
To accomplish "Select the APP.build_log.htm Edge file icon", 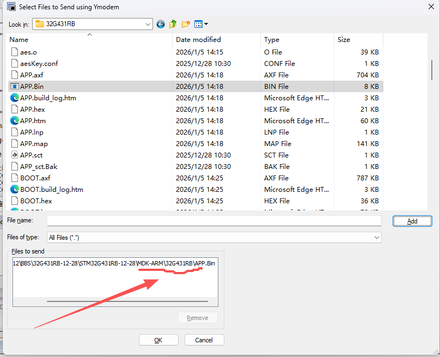I will [15, 98].
